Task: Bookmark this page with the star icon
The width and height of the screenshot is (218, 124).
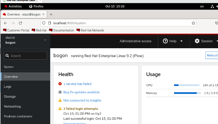Action: pyautogui.click(x=193, y=23)
